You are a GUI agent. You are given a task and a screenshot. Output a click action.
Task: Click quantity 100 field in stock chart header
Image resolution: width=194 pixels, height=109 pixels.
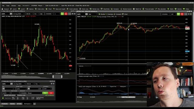point(173,14)
